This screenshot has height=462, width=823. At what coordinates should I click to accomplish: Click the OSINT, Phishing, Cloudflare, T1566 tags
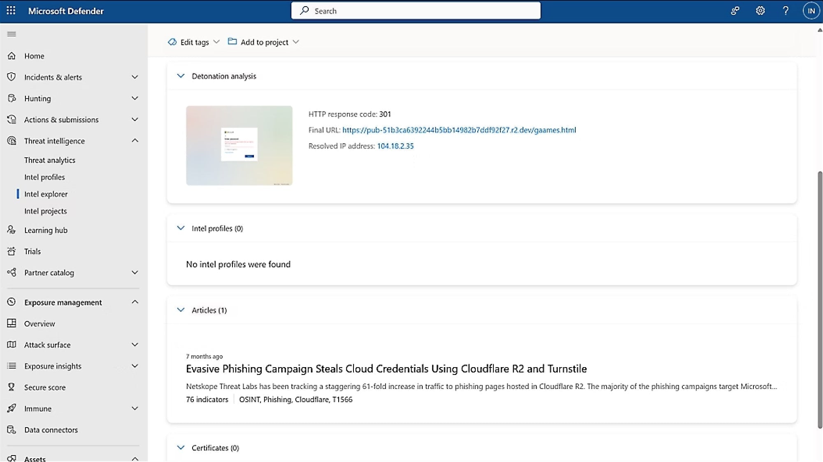coord(296,400)
